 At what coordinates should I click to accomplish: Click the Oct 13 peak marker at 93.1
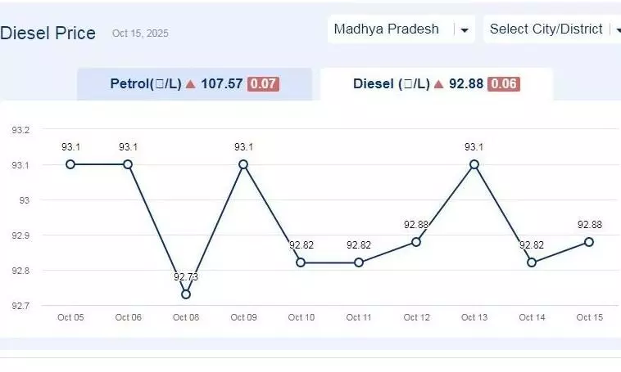[474, 164]
